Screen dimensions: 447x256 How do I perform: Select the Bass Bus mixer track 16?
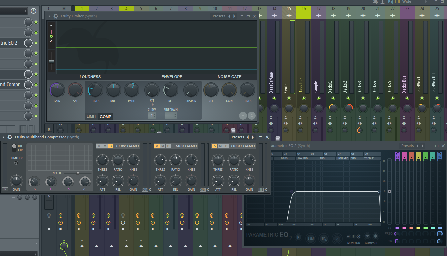(304, 8)
